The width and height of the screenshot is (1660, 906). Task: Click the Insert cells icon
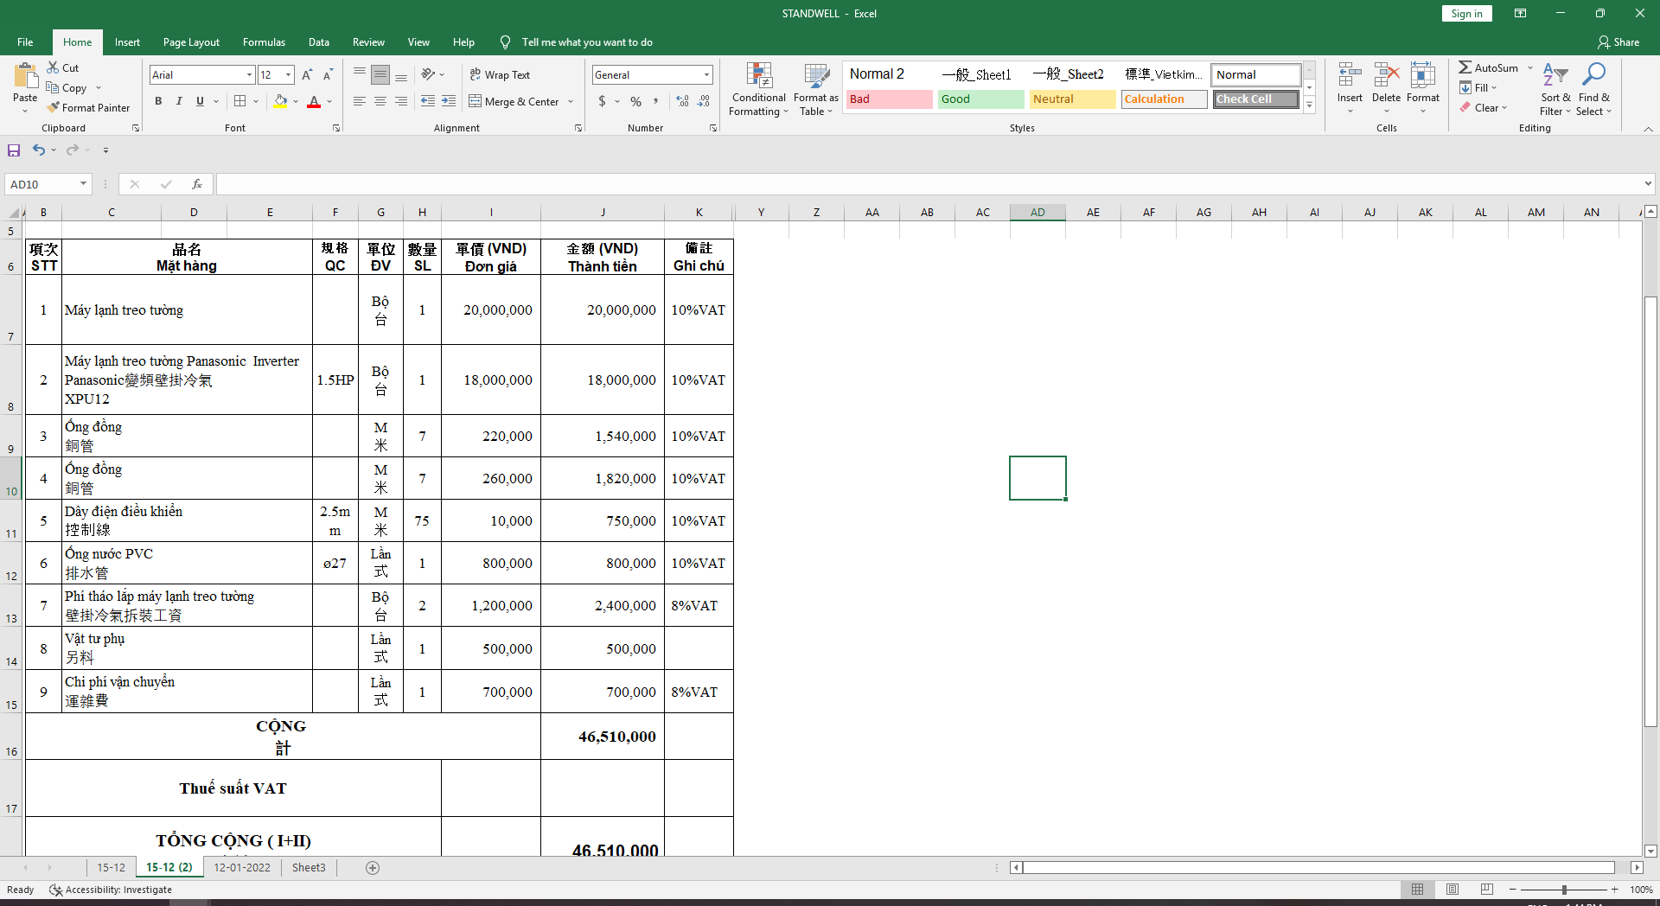1350,75
